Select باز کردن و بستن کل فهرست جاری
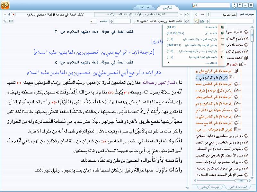 pyautogui.click(x=194, y=51)
